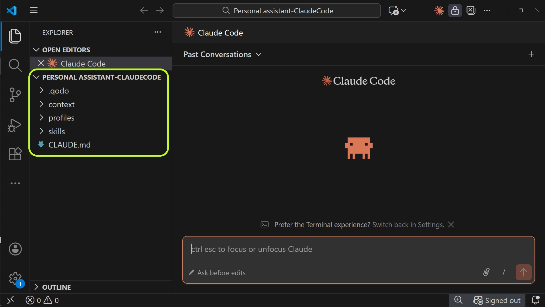Click the send message arrow button
Screen dimensions: 545x307
[x=523, y=272]
